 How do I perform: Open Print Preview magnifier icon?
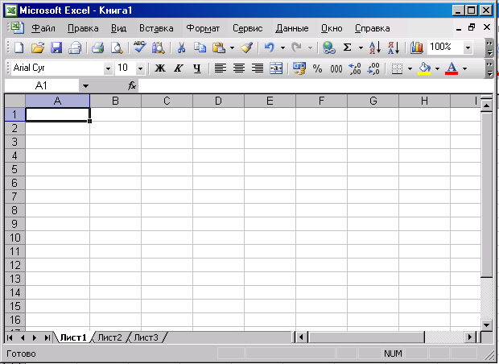click(117, 48)
